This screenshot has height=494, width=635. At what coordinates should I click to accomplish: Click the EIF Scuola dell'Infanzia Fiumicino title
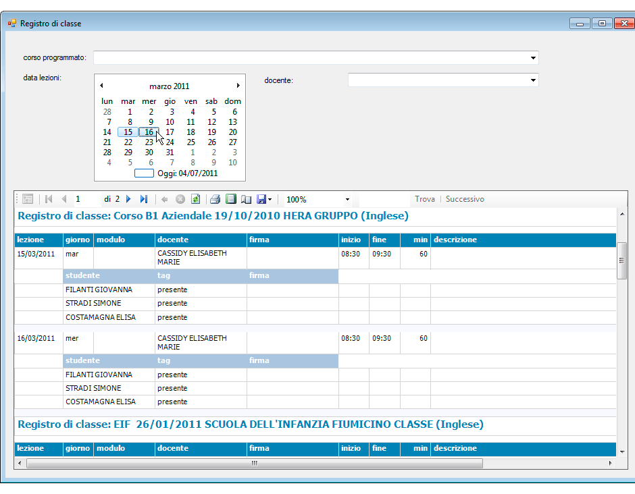[x=251, y=424]
